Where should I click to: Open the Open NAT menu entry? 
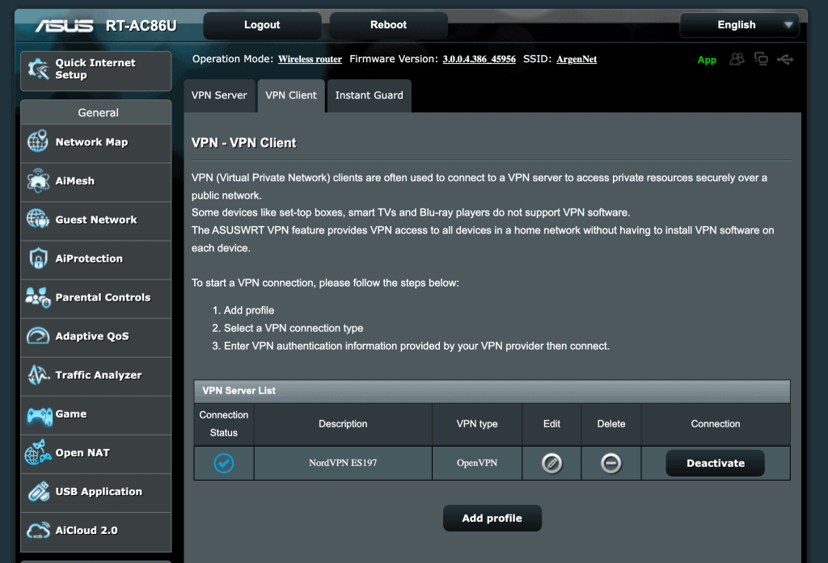pos(96,453)
